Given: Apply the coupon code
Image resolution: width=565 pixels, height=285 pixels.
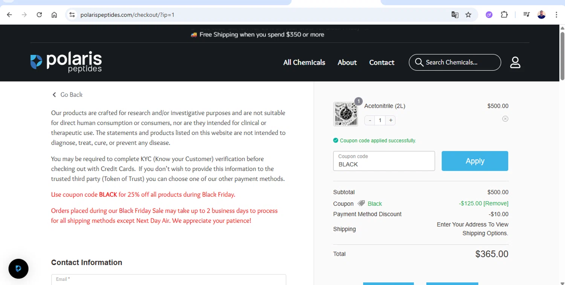Looking at the screenshot, I should click(x=475, y=161).
